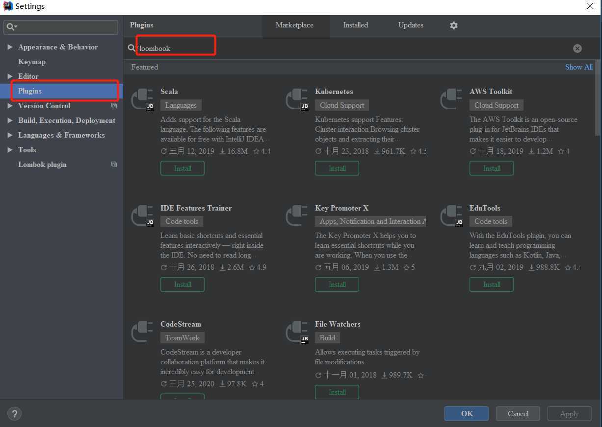Switch to the Installed tab

tap(356, 25)
